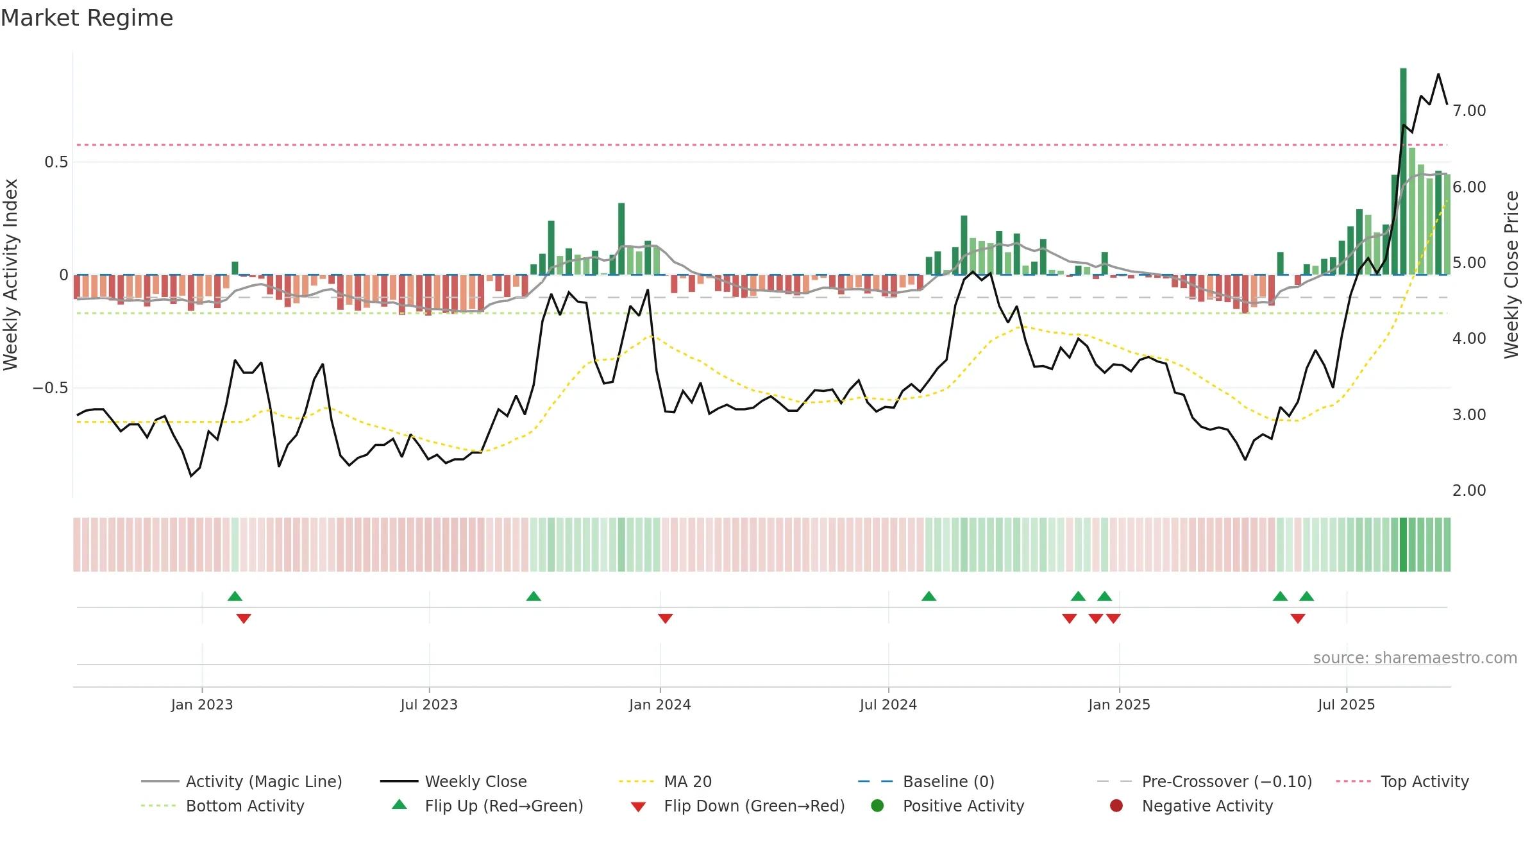Viewport: 1539px width, 866px height.
Task: Click the tallest dark green activity bar
Action: click(x=1403, y=171)
